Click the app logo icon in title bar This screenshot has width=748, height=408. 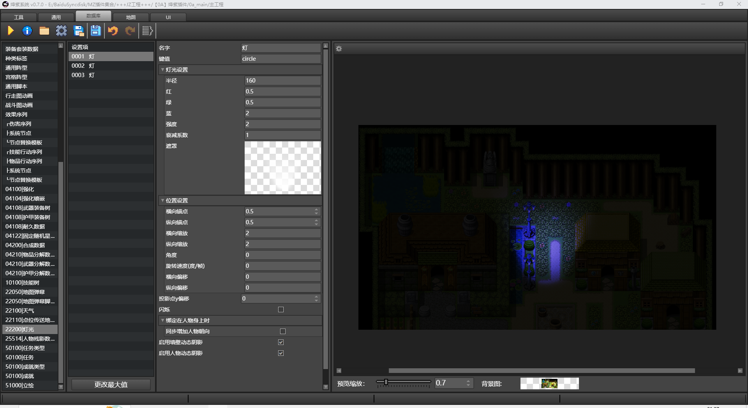5,4
